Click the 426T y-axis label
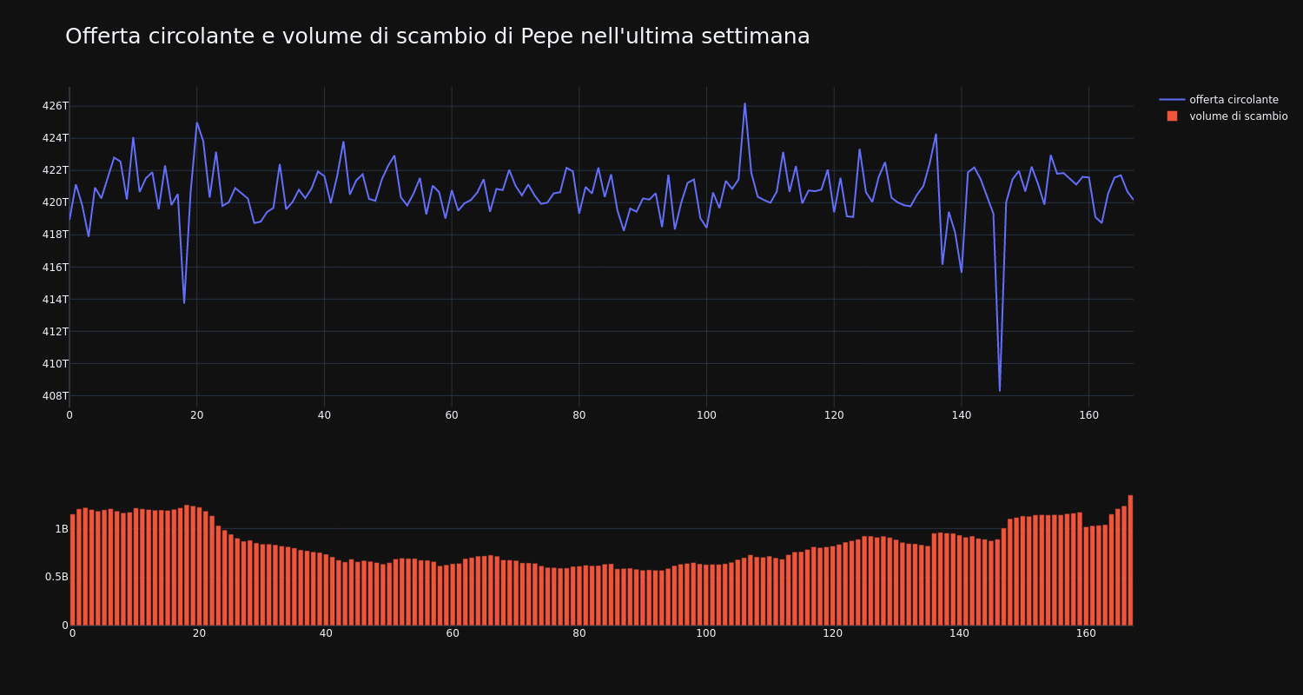The image size is (1303, 695). tap(55, 106)
